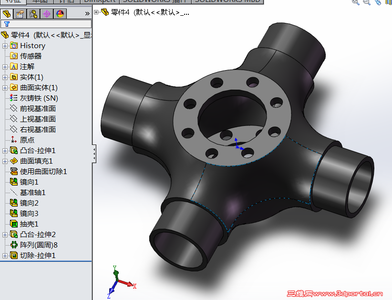Expand the manager tabs with the » arrow

click(87, 14)
